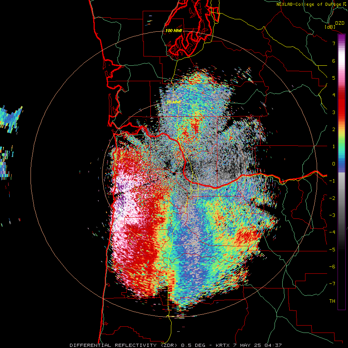This screenshot has height=348, width=348.
Task: Select the 6 value on the color scale
Action: pyautogui.click(x=334, y=61)
